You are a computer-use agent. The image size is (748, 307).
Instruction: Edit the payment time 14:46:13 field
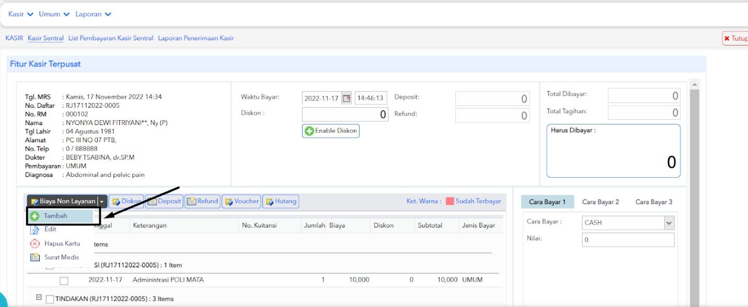pos(371,98)
